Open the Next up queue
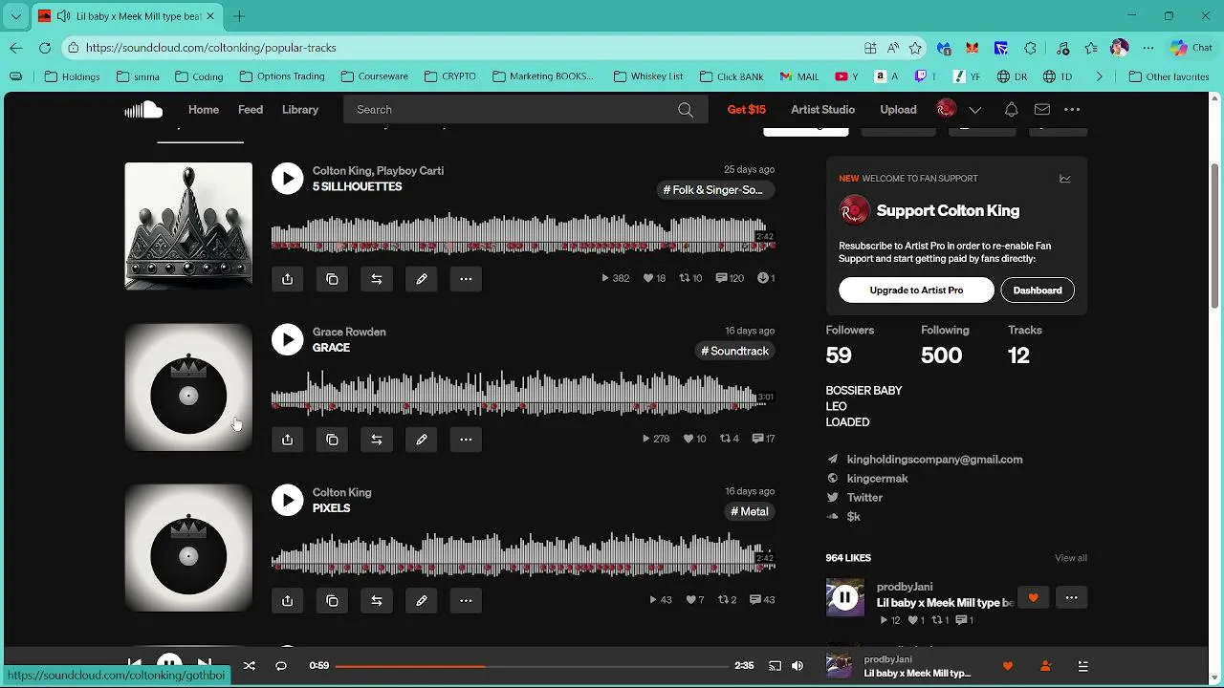The width and height of the screenshot is (1224, 688). point(1082,666)
